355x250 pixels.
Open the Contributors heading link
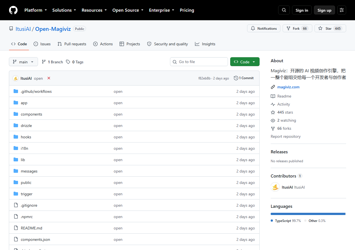pyautogui.click(x=286, y=176)
